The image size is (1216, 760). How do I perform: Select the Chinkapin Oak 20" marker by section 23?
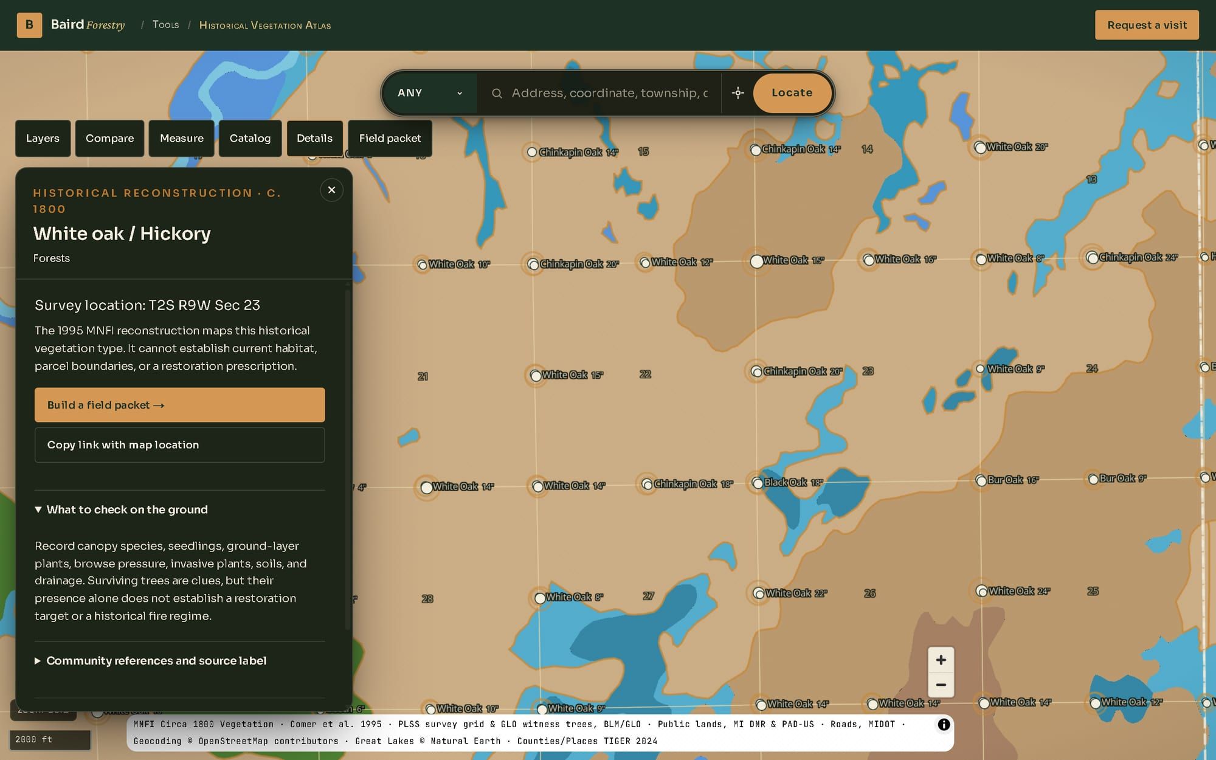757,371
